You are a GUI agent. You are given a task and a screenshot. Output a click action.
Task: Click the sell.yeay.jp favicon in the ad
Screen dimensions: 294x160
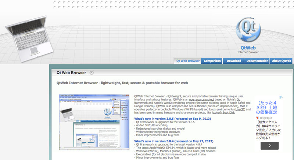click(x=257, y=118)
